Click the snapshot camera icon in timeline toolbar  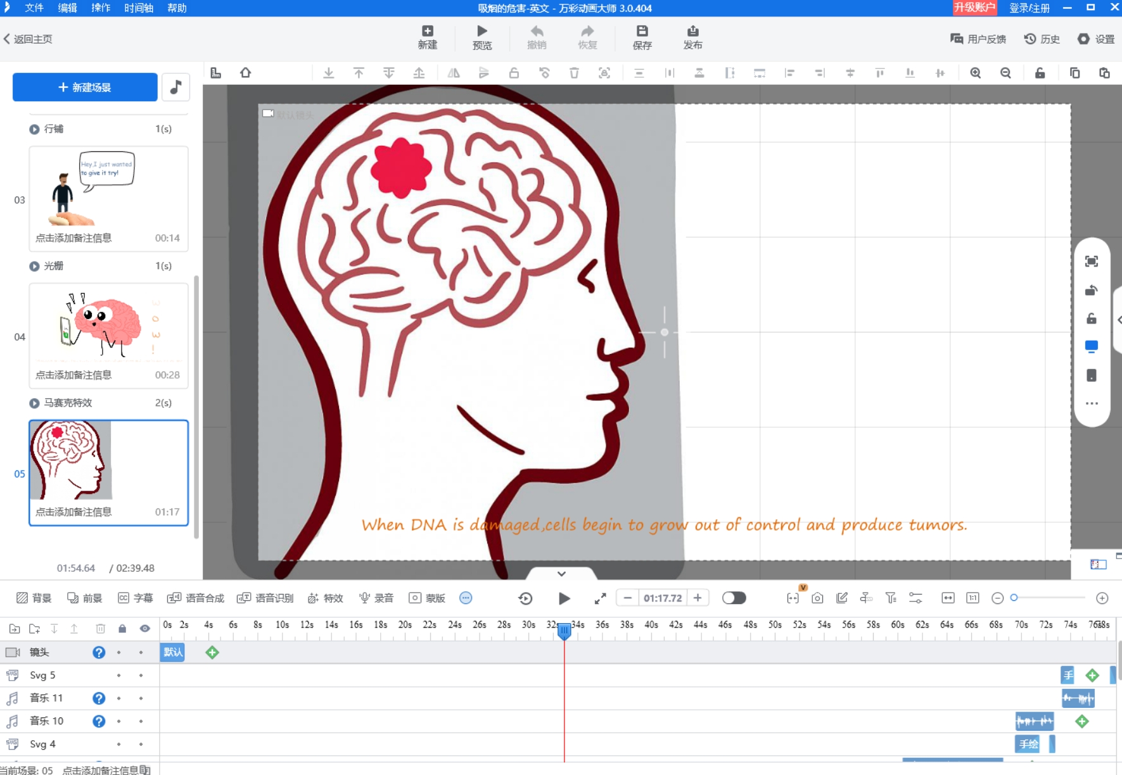(x=817, y=598)
